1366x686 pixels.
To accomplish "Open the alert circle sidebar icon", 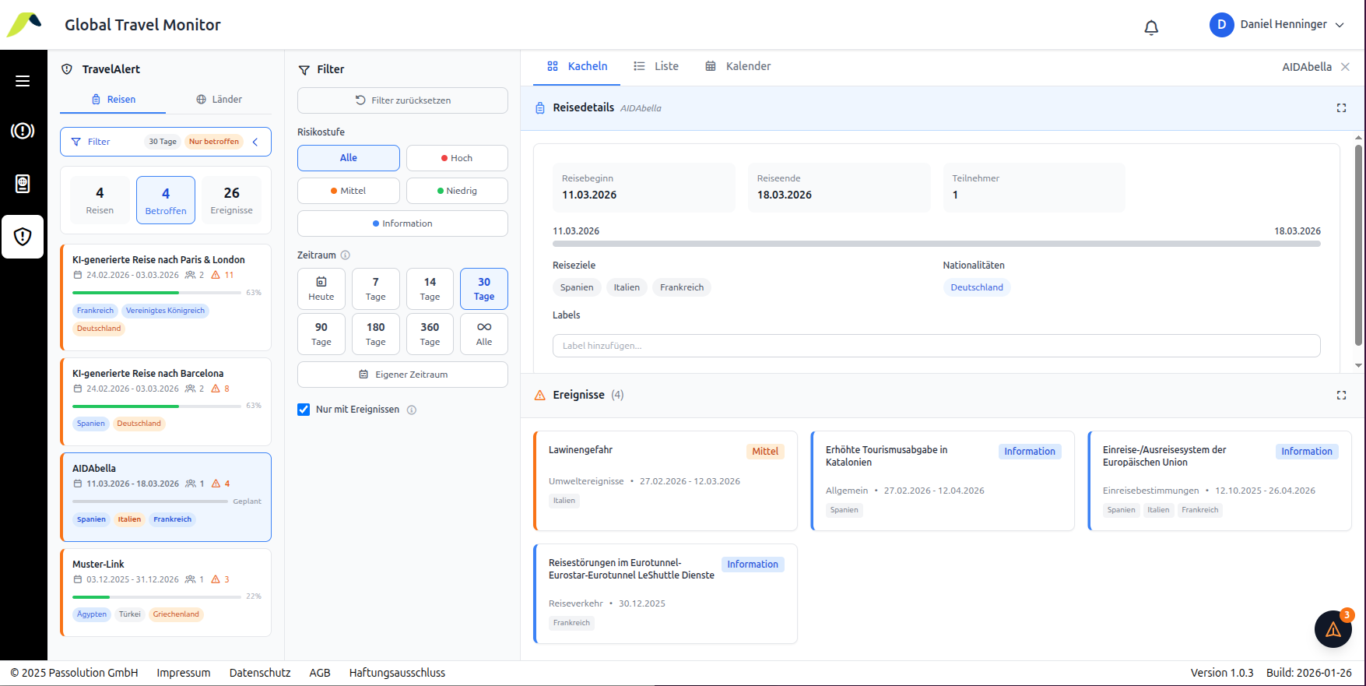I will [23, 131].
